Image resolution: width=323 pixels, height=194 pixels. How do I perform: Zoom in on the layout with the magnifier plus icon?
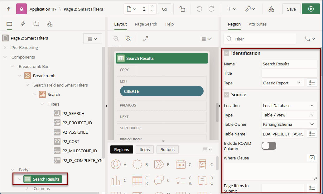point(128,39)
